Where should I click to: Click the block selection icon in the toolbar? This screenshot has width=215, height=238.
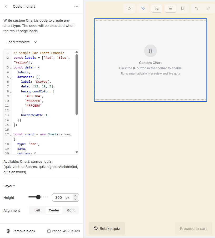(x=157, y=8)
